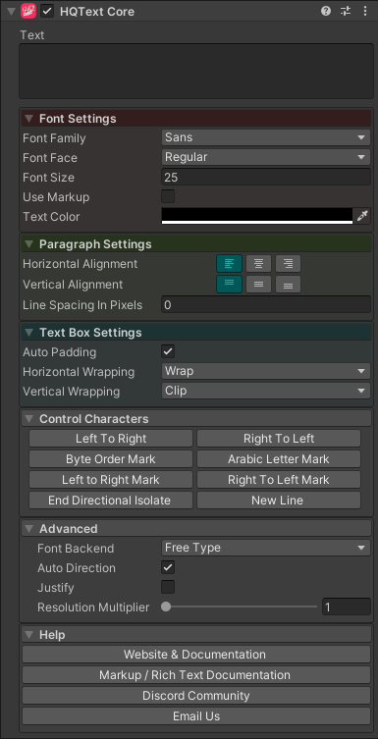The width and height of the screenshot is (378, 739).
Task: Set horizontal alignment to right
Action: click(x=288, y=264)
